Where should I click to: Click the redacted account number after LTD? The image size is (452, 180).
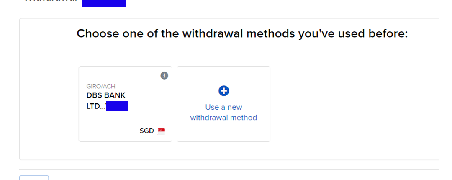point(117,106)
